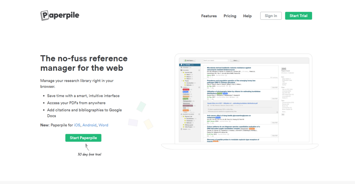Image resolution: width=355 pixels, height=184 pixels.
Task: Tick checkbox for dung beetle glycosaminoglycans paper
Action: pos(205,115)
